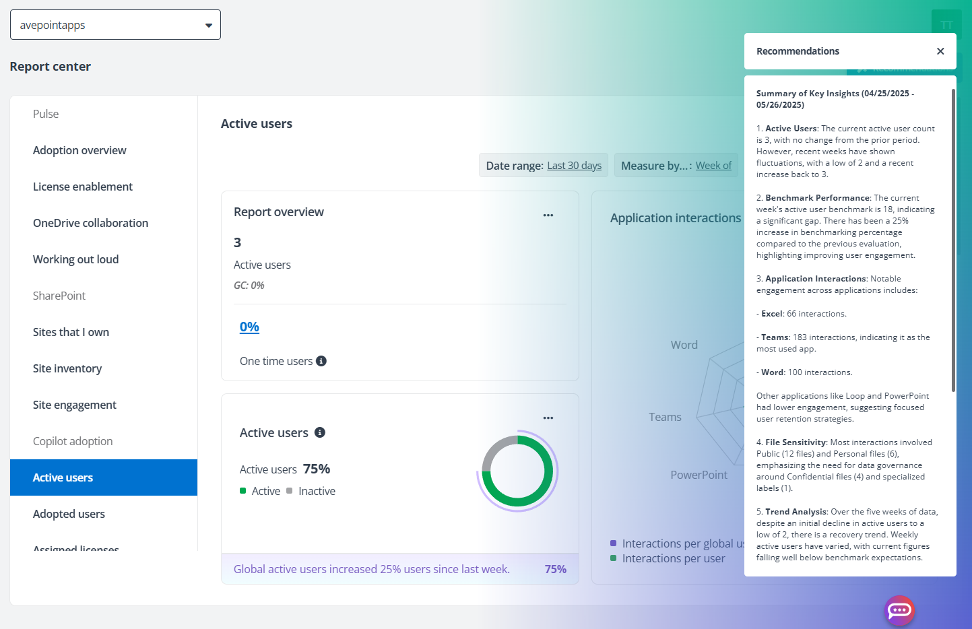972x629 pixels.
Task: Open the chat assistant bubble
Action: (x=899, y=611)
